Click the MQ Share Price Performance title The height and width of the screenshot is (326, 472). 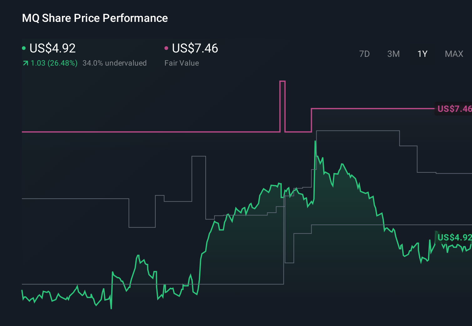94,18
